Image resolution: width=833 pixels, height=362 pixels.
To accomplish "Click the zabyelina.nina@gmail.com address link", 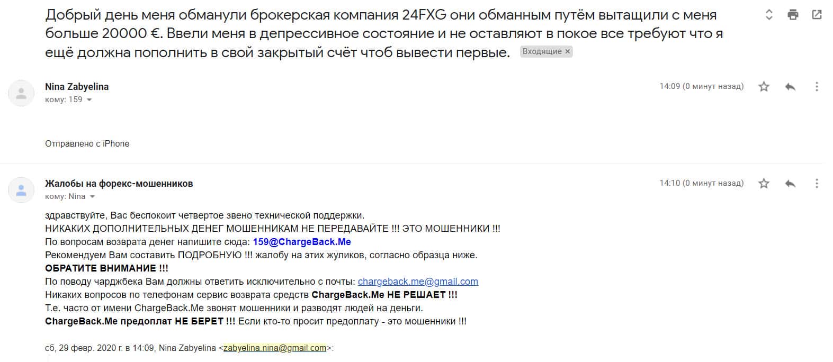I will 275,348.
